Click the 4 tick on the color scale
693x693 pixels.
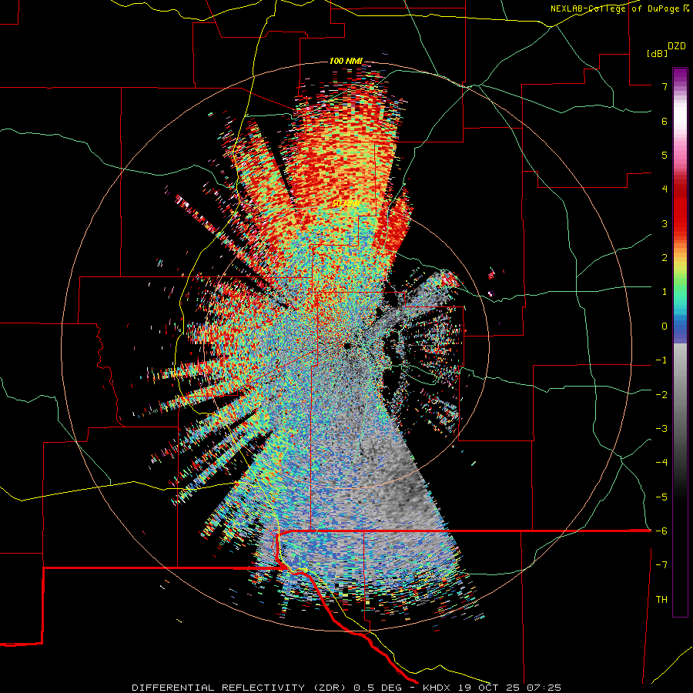point(665,189)
